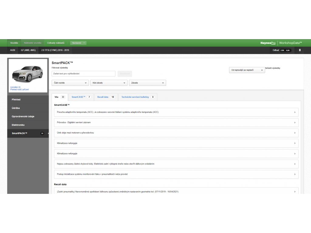Open the Od nejnovější po nejstarší sort dropdown
Screen dimensions: 311x233
pyautogui.click(x=247, y=70)
